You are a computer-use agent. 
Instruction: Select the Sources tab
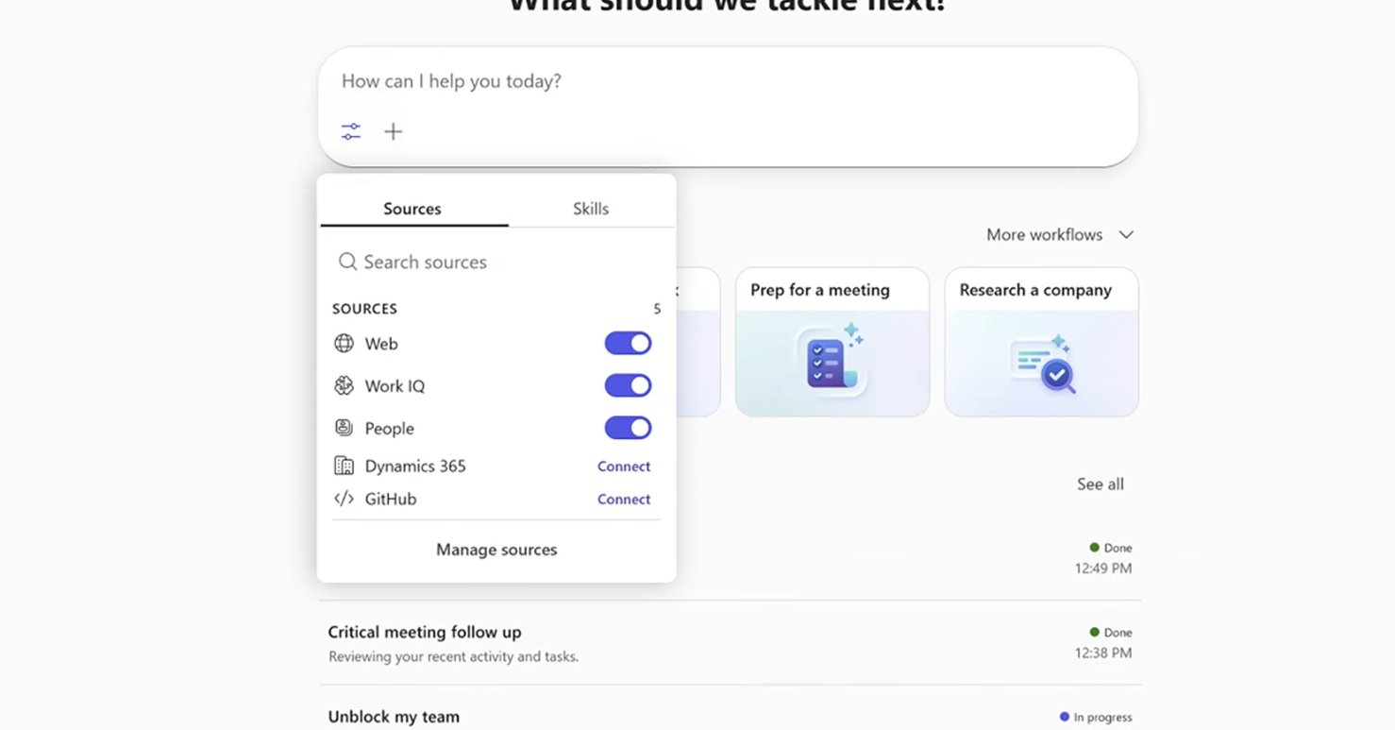point(412,209)
